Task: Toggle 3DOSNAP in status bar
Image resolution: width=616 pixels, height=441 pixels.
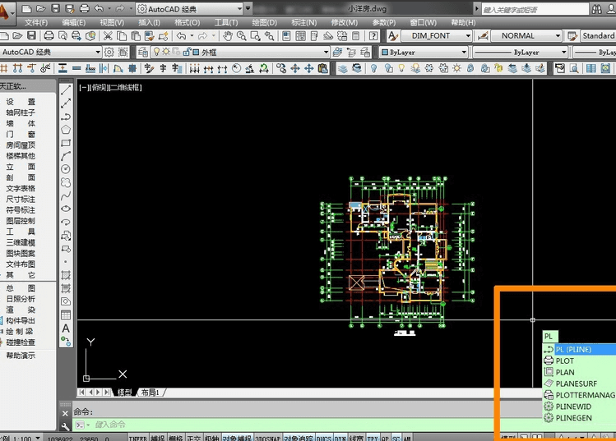Action: 267,438
